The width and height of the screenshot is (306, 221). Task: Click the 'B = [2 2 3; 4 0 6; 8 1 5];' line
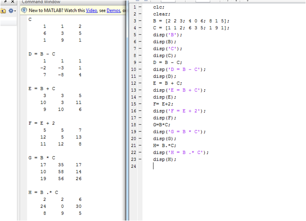coord(191,21)
